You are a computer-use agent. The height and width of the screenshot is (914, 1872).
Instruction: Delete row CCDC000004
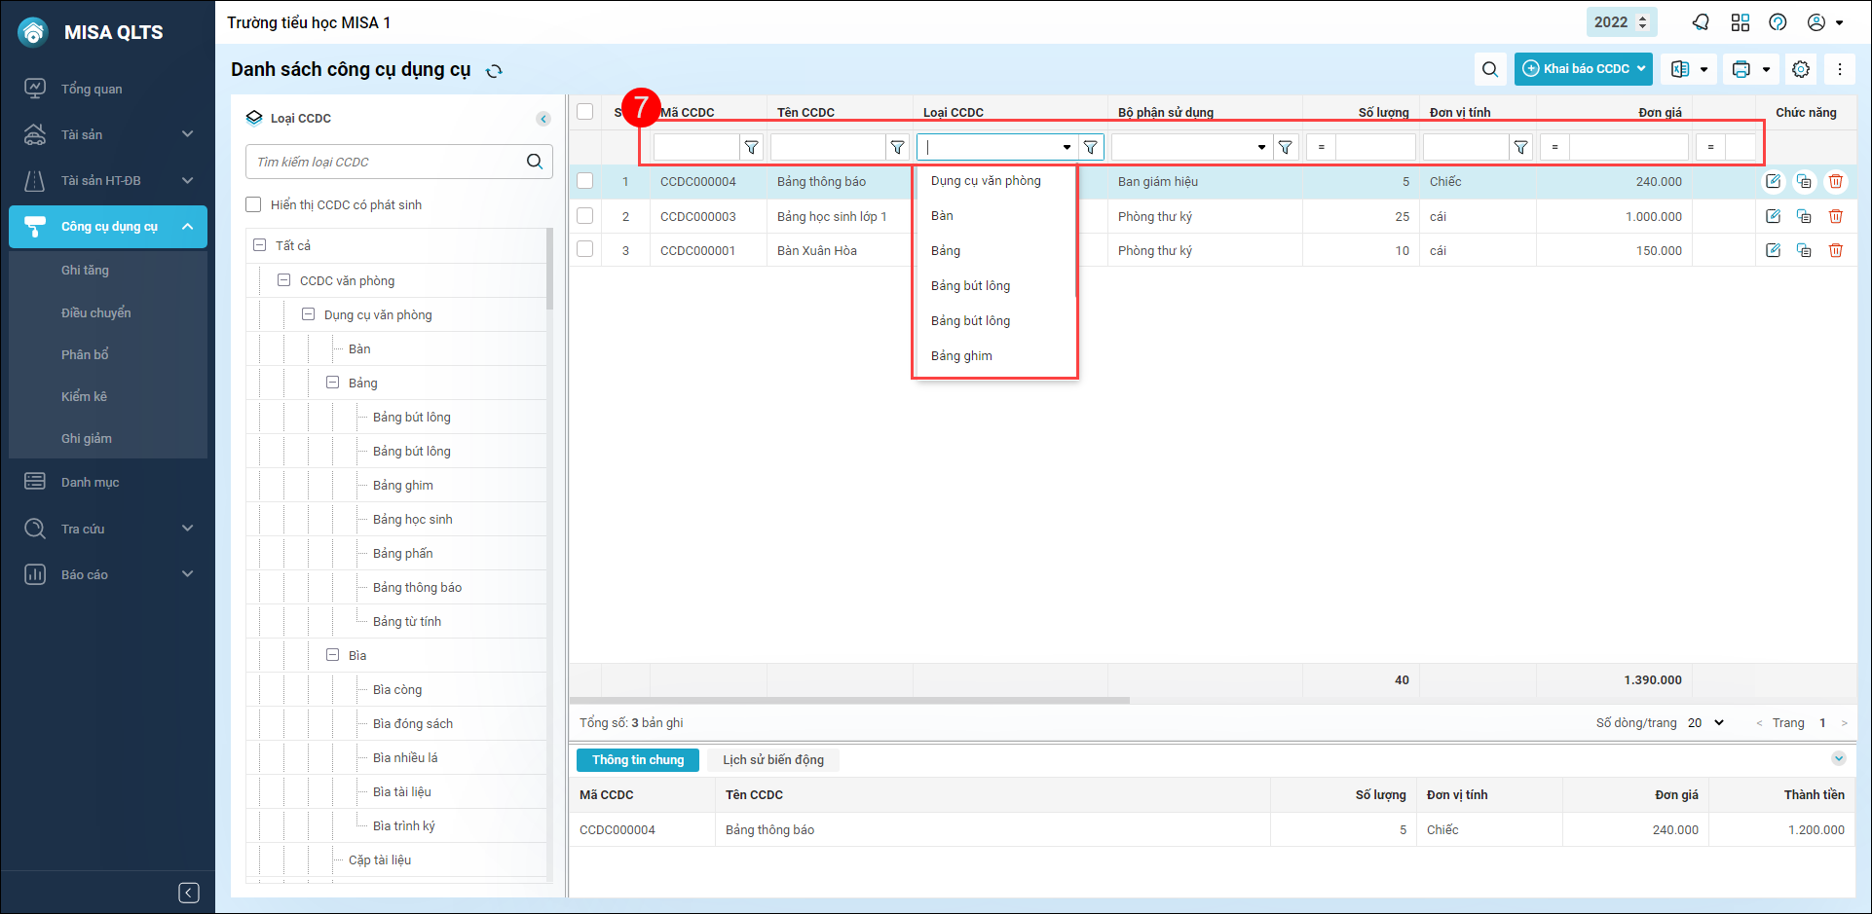(x=1836, y=181)
